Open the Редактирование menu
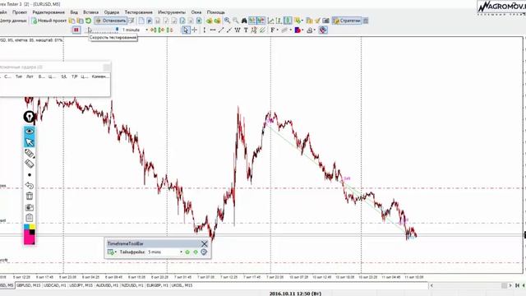This screenshot has width=526, height=296. [x=48, y=12]
